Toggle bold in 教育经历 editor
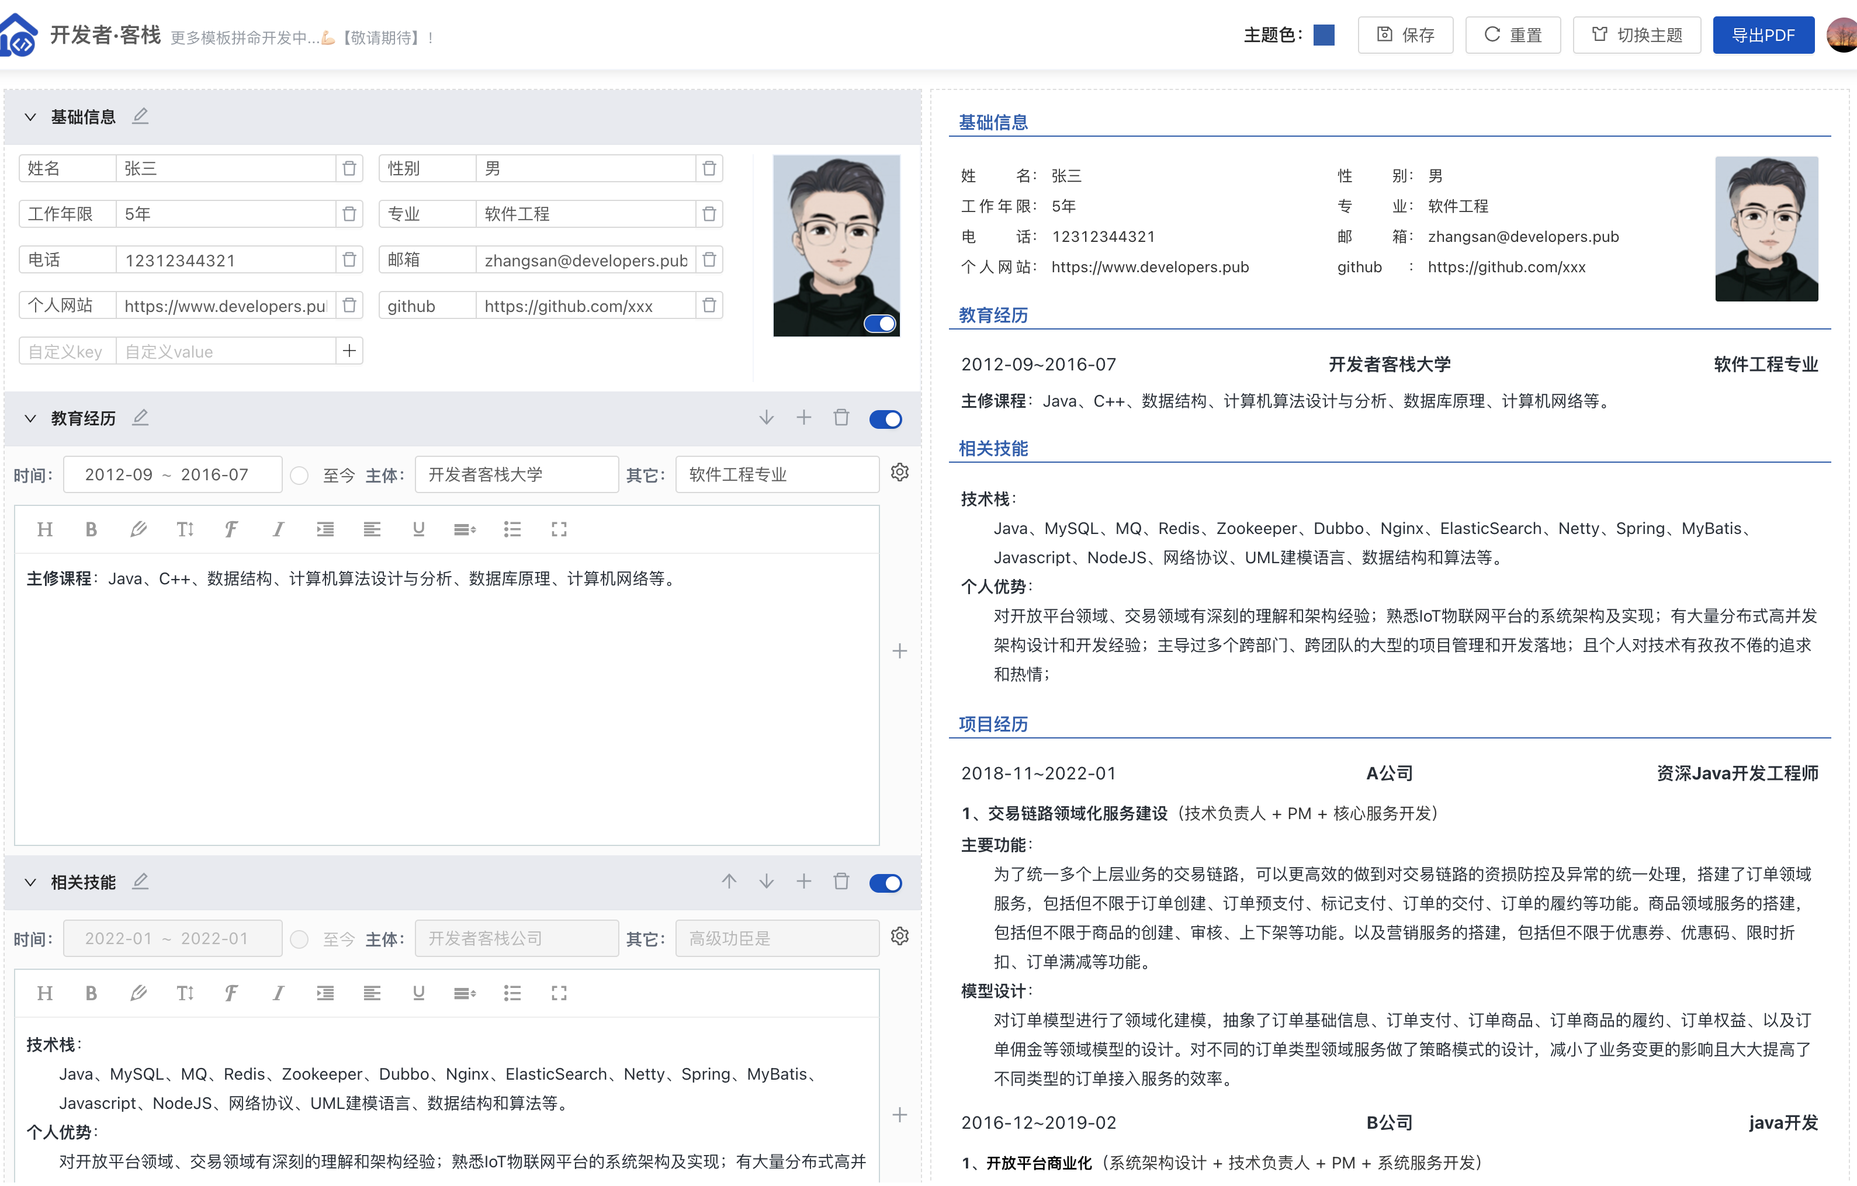This screenshot has width=1857, height=1186. [x=91, y=529]
